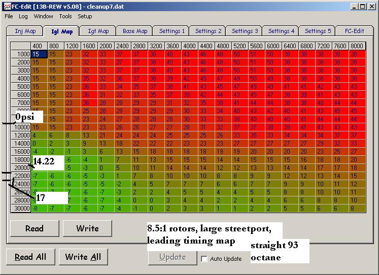Click the FC-Edit title bar app icon
Screen dimensions: 379x275
tap(7, 6)
